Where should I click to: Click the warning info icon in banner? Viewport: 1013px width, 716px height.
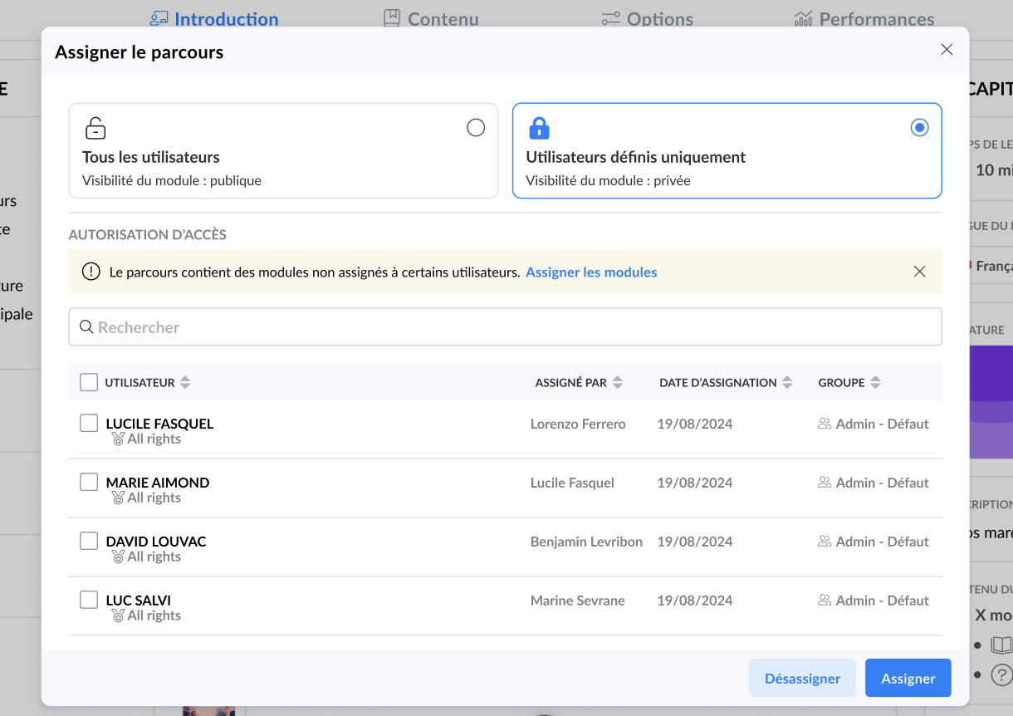coord(91,272)
